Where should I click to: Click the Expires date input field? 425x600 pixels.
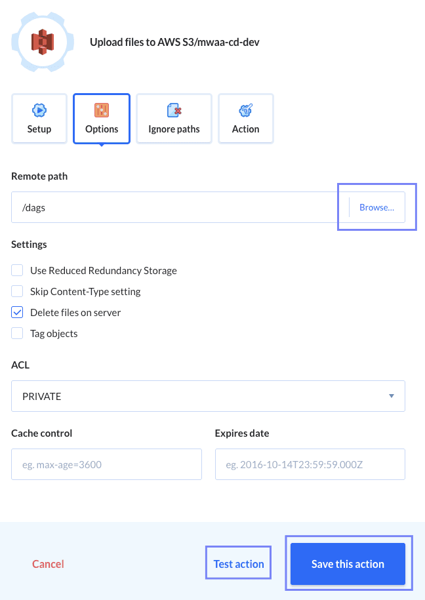[x=310, y=464]
